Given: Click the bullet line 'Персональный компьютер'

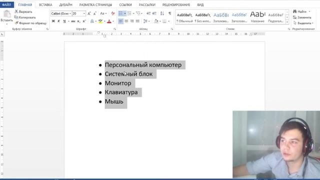Looking at the screenshot, I should pos(143,65).
